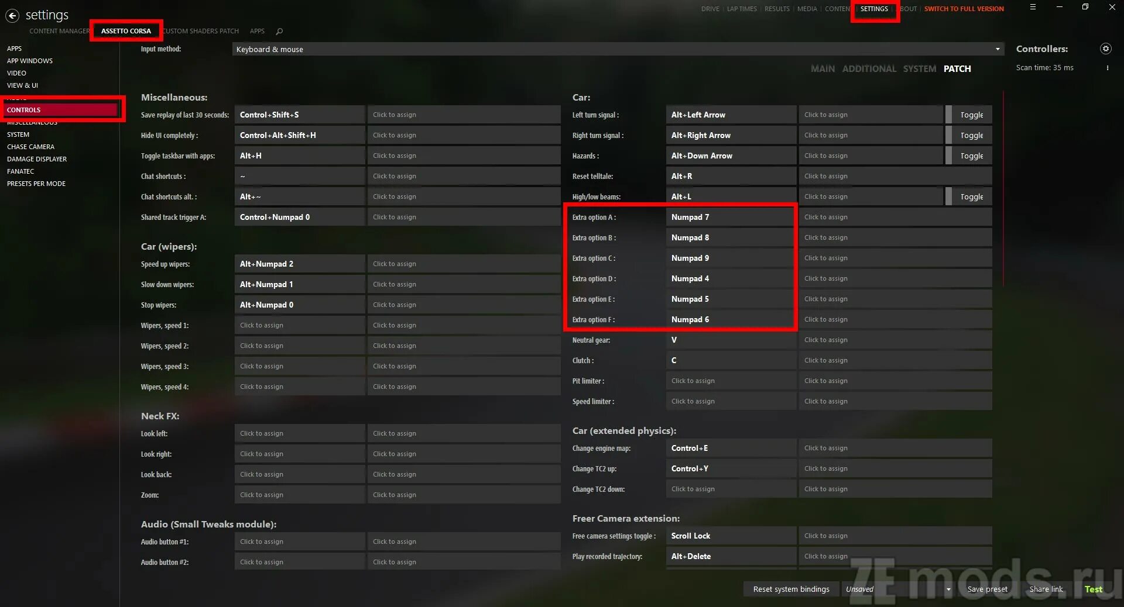Open the search magnifier icon in settings tabs
This screenshot has height=607, width=1124.
click(x=279, y=31)
